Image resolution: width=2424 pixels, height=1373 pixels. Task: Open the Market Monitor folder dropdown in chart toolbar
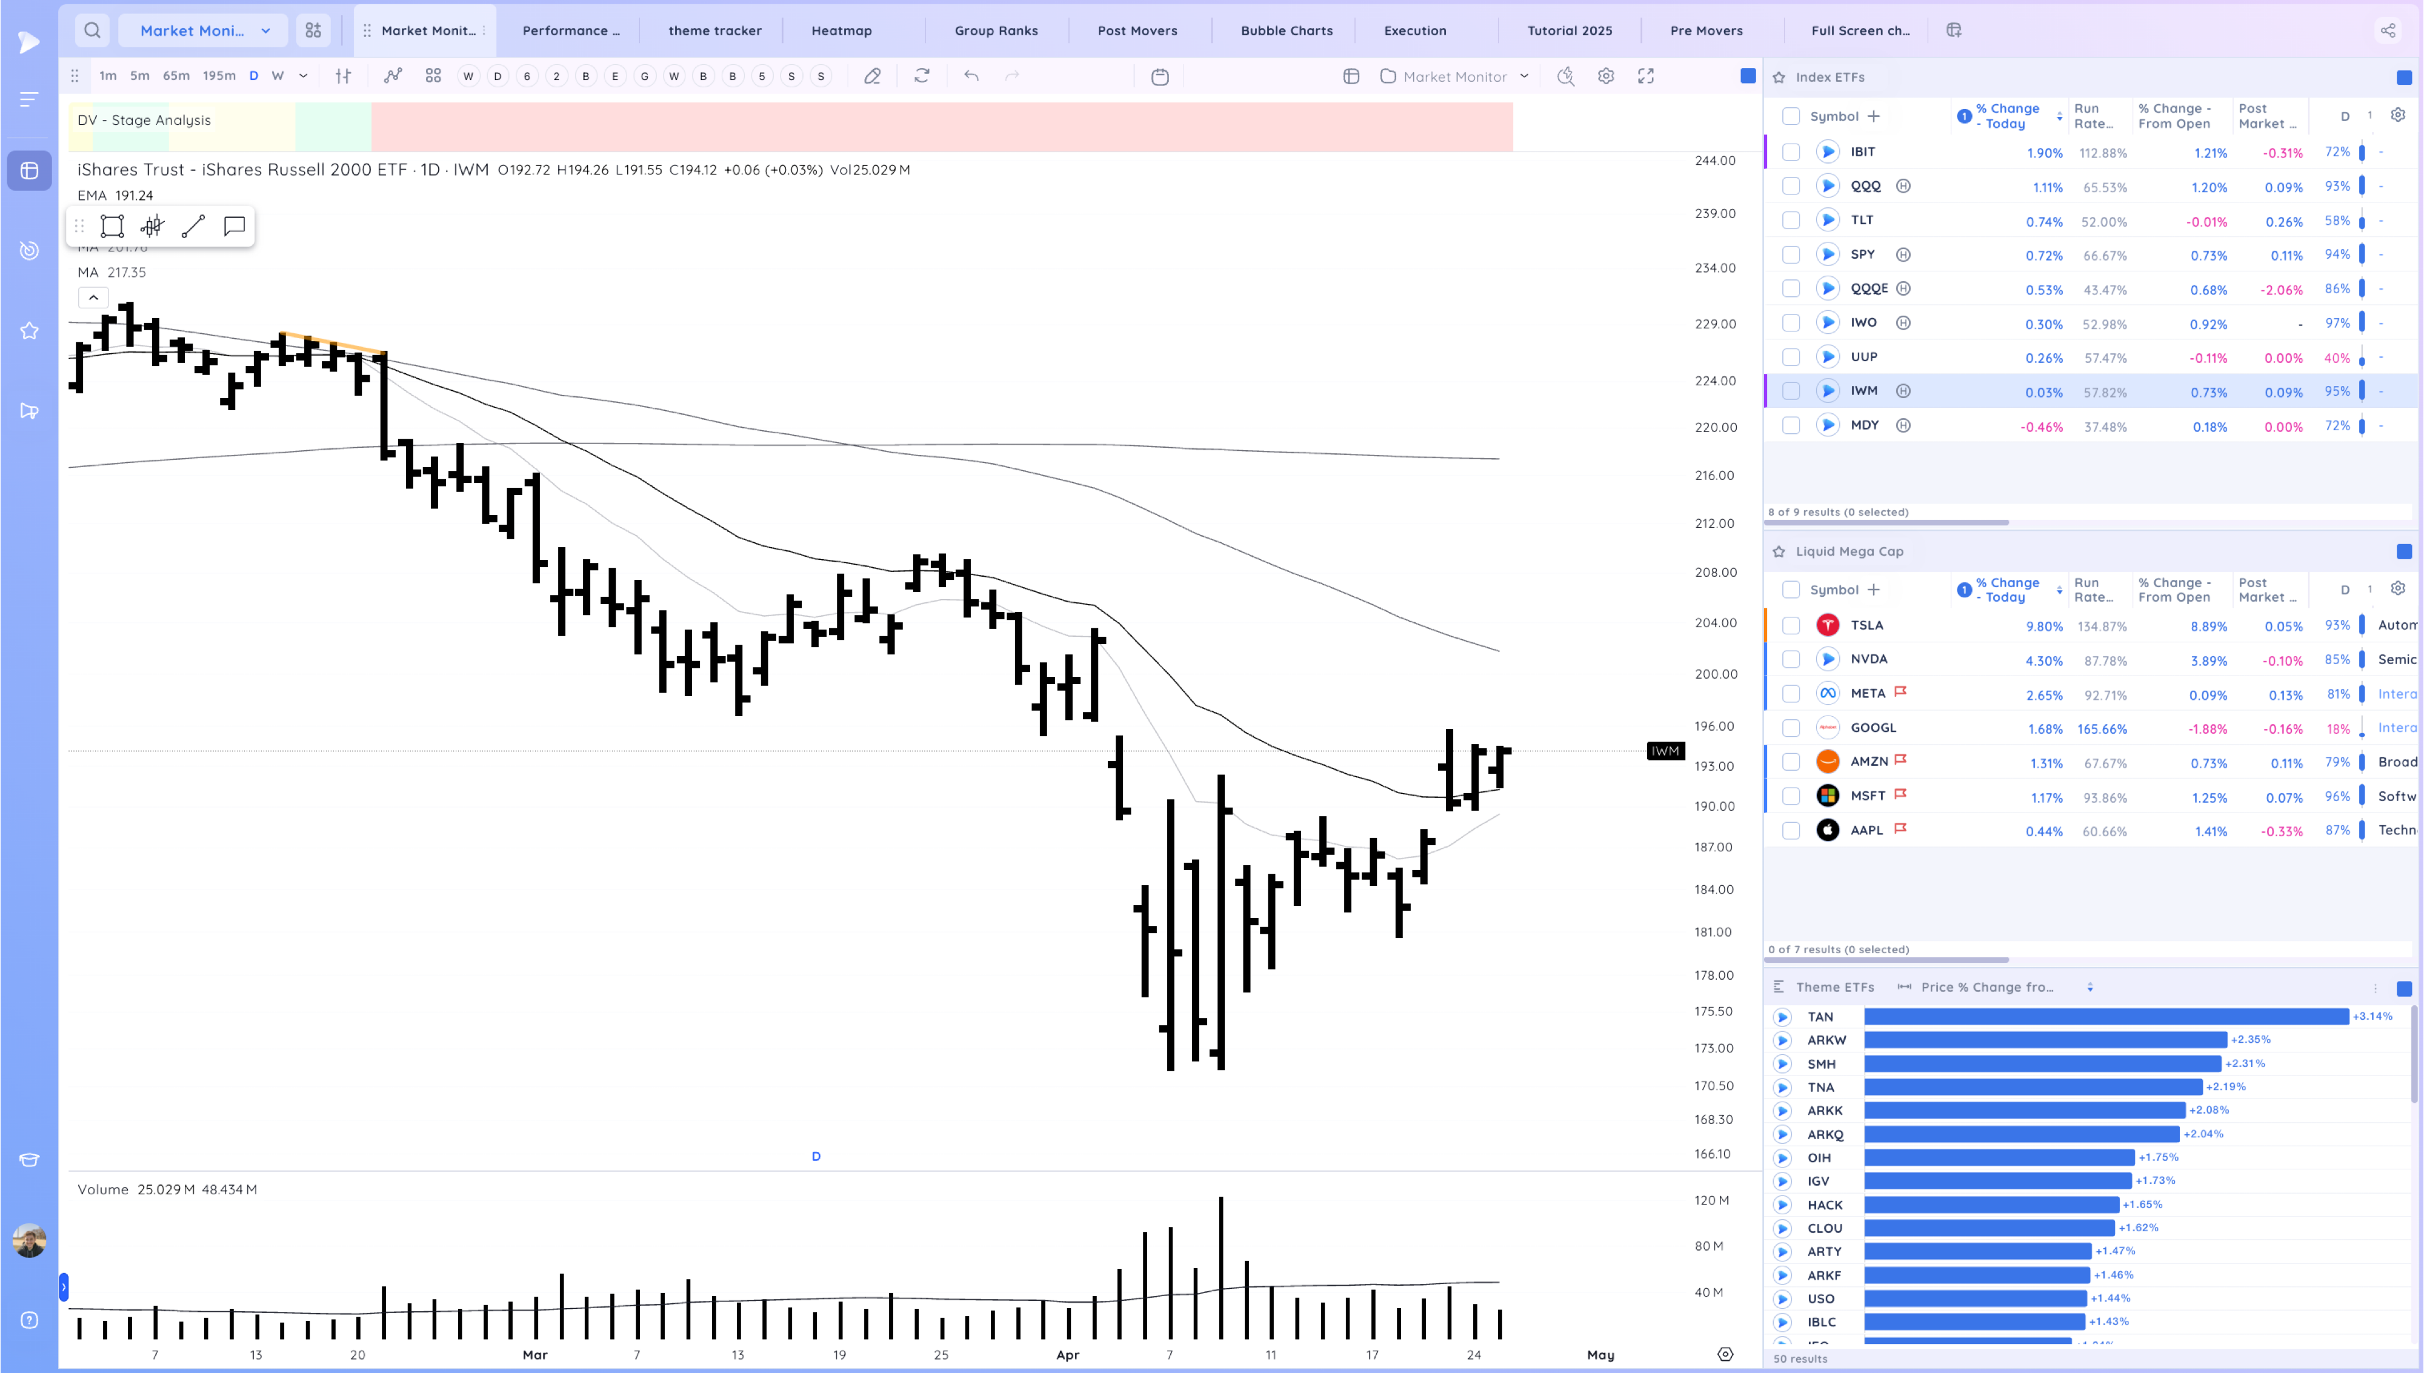pyautogui.click(x=1454, y=76)
